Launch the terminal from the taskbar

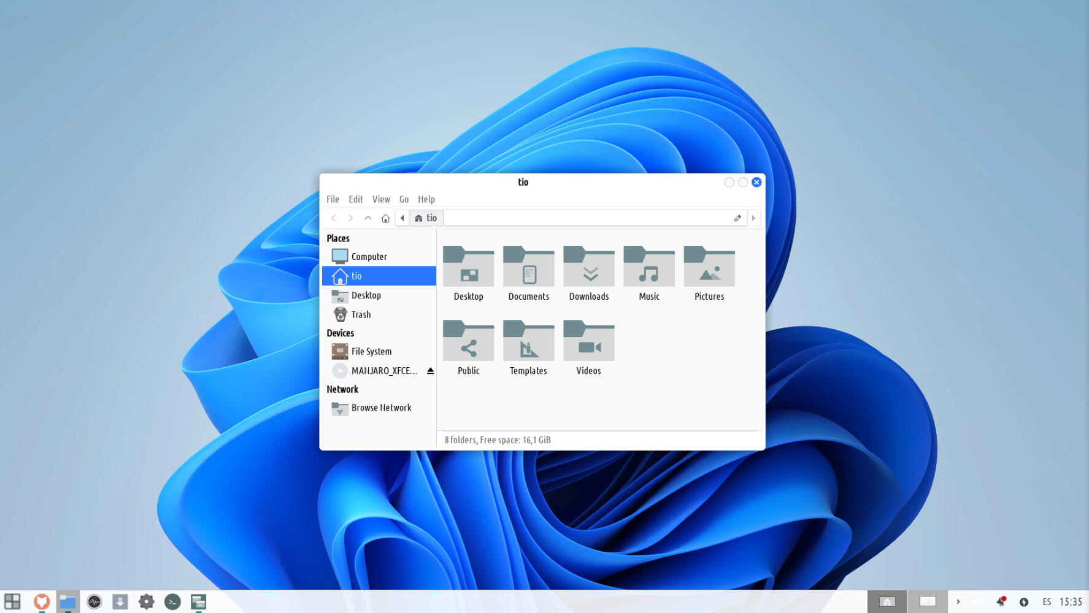[172, 602]
